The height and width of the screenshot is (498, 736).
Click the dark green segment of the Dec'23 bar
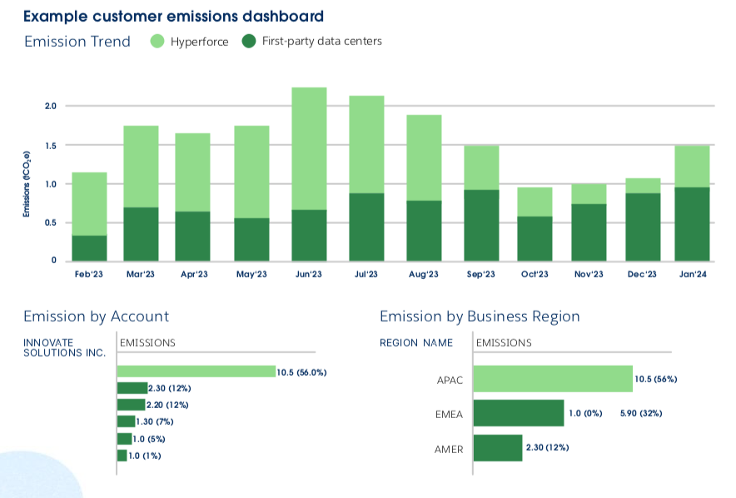tap(643, 227)
